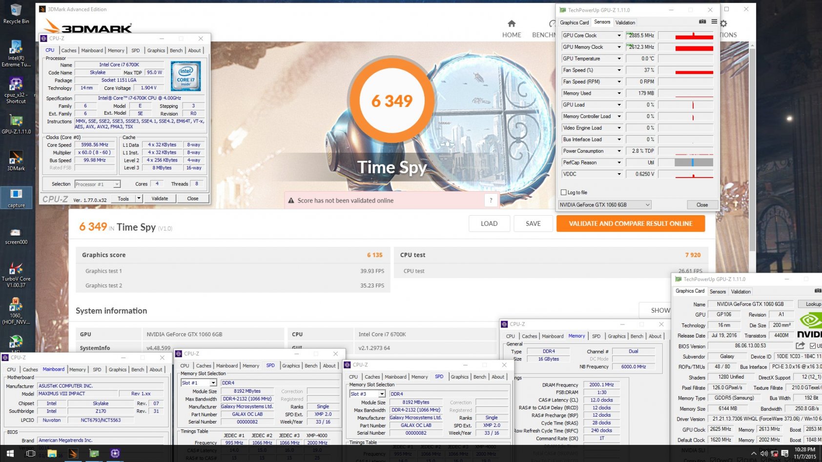822x462 pixels.
Task: Enable Log to file checkbox
Action: (564, 192)
